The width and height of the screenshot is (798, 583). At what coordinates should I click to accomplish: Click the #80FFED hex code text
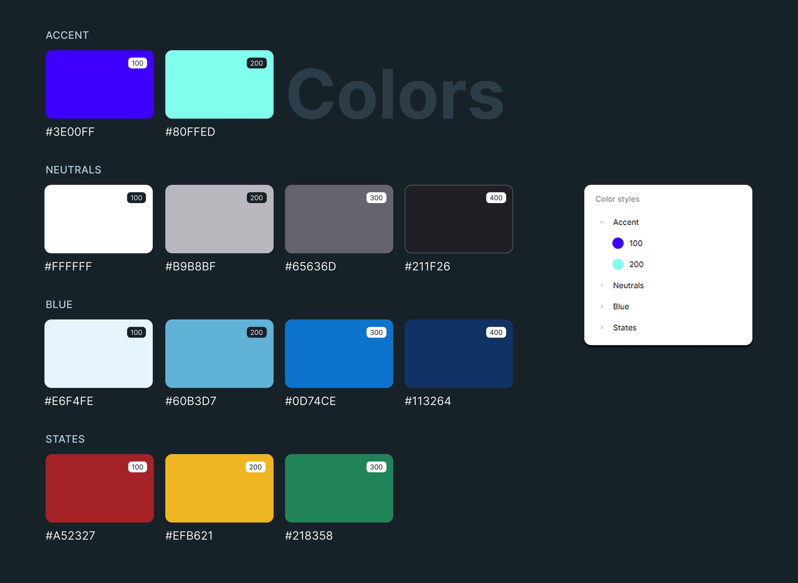(190, 132)
